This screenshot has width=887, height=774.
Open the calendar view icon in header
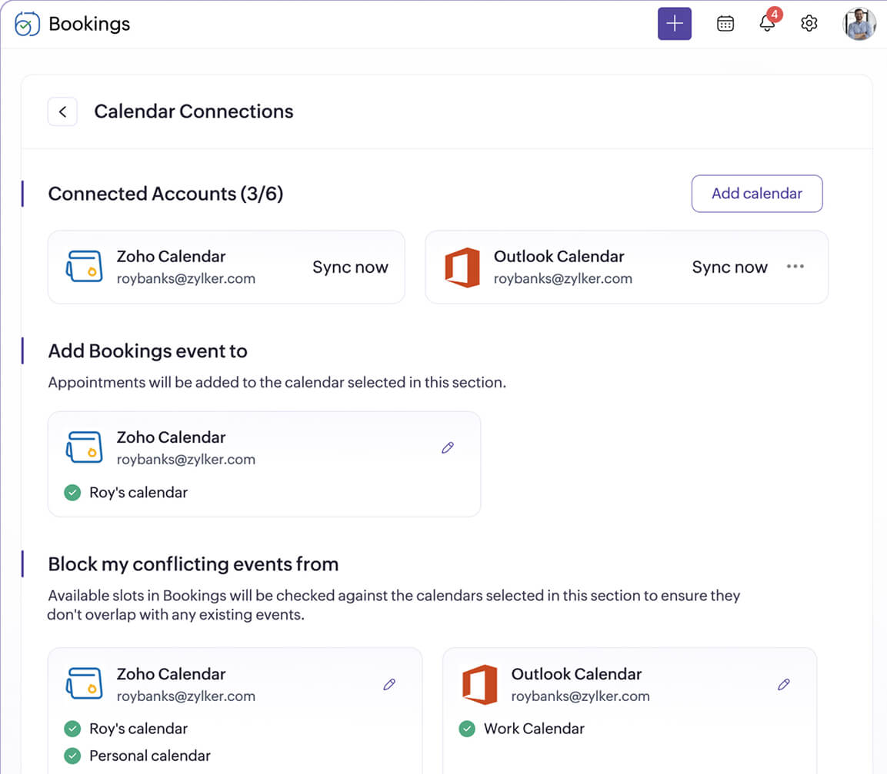tap(725, 24)
